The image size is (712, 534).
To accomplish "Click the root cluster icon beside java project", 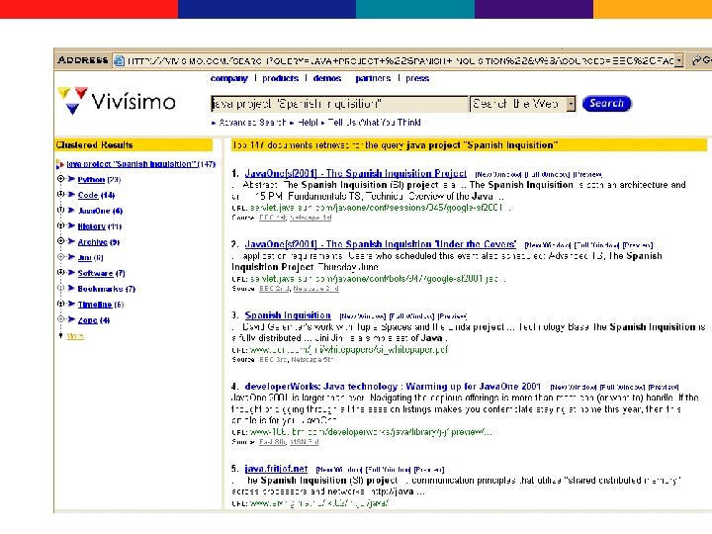I will pyautogui.click(x=60, y=164).
